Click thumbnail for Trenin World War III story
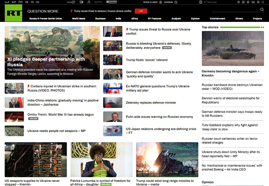 tap(14, 117)
